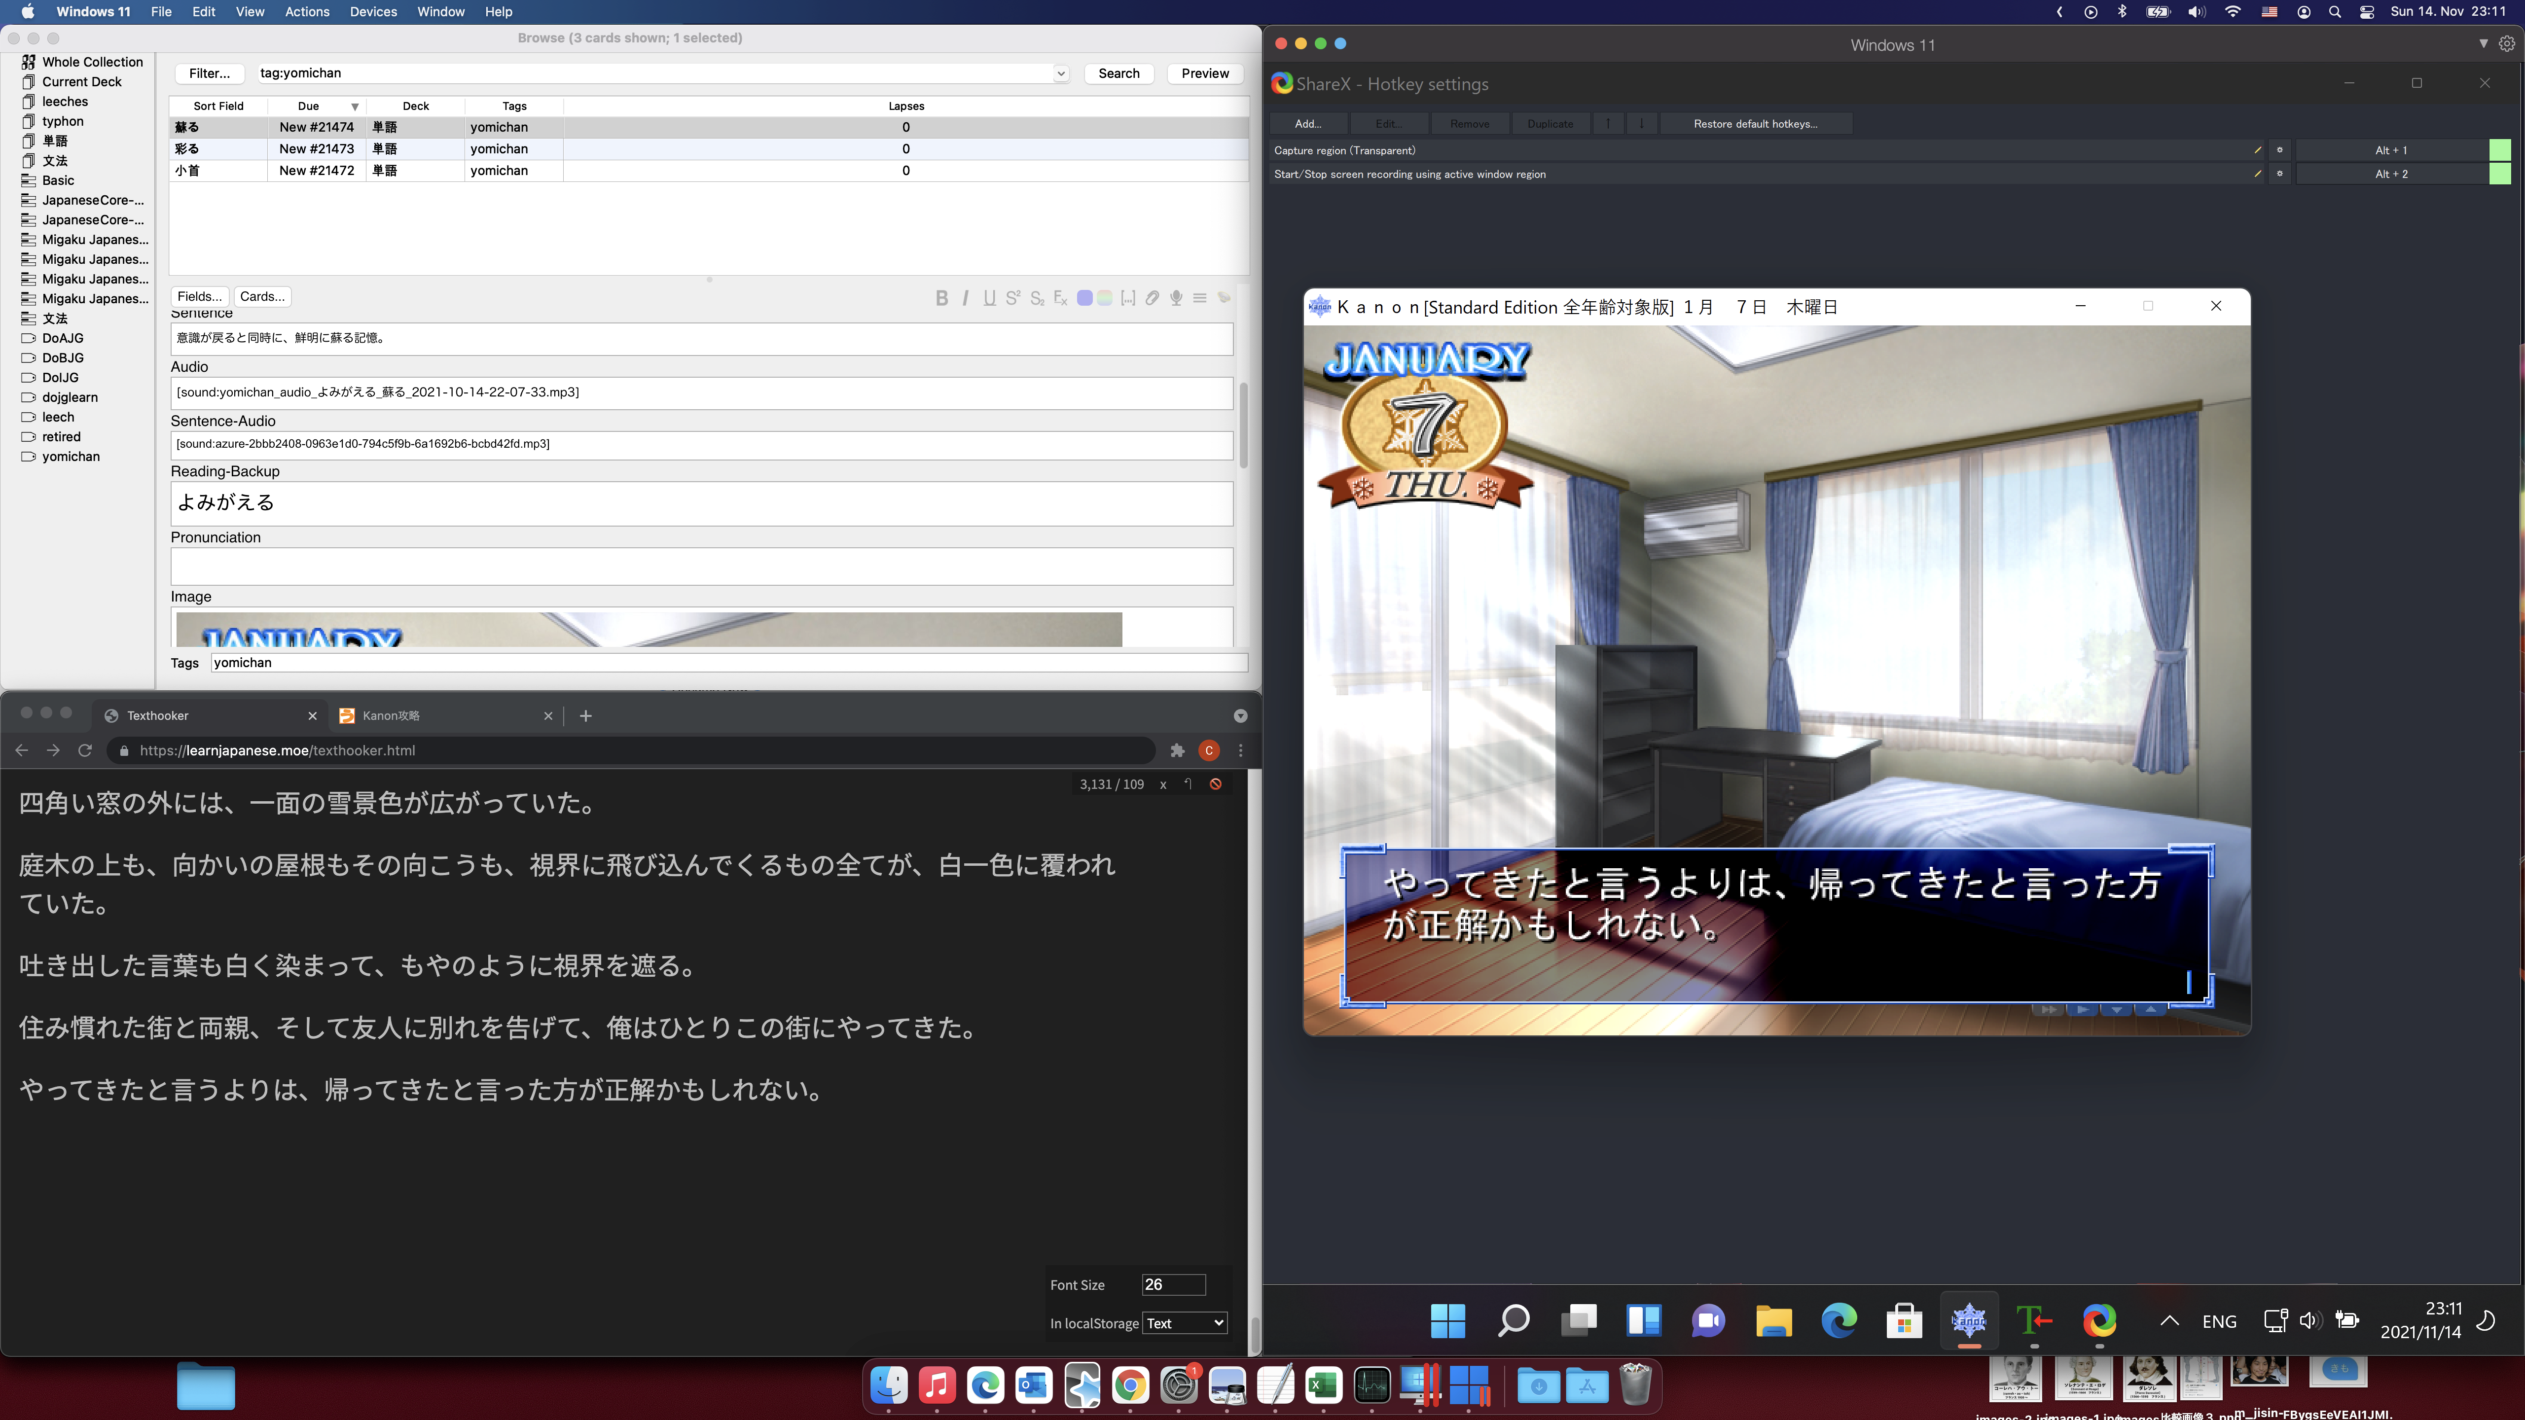This screenshot has width=2525, height=1420.
Task: Open the Chrome extensions puzzle icon
Action: [1177, 750]
